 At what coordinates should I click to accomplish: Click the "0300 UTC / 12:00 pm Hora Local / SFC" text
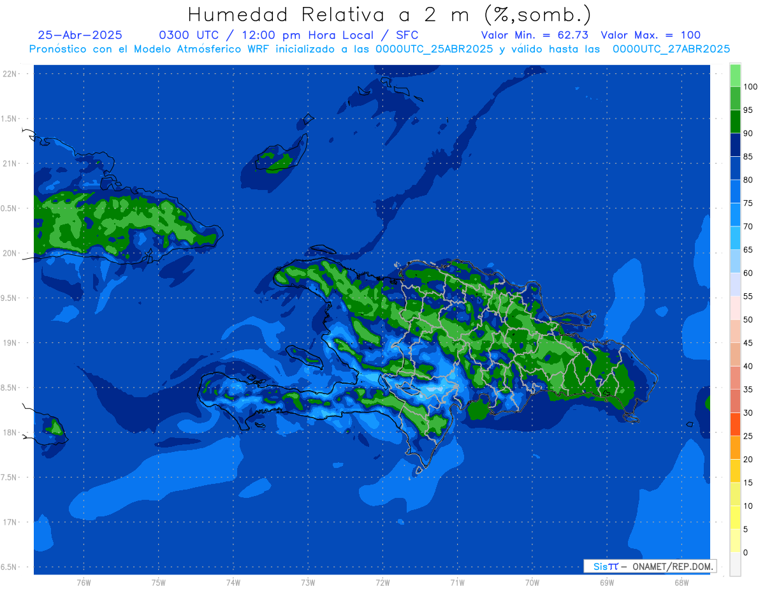288,36
